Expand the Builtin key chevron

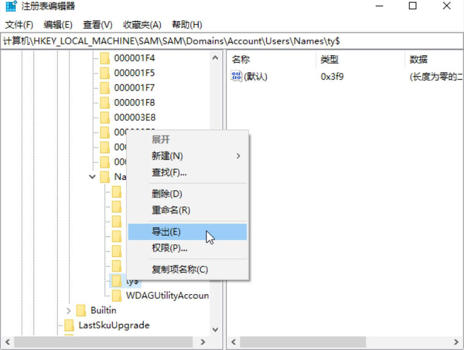pos(69,311)
